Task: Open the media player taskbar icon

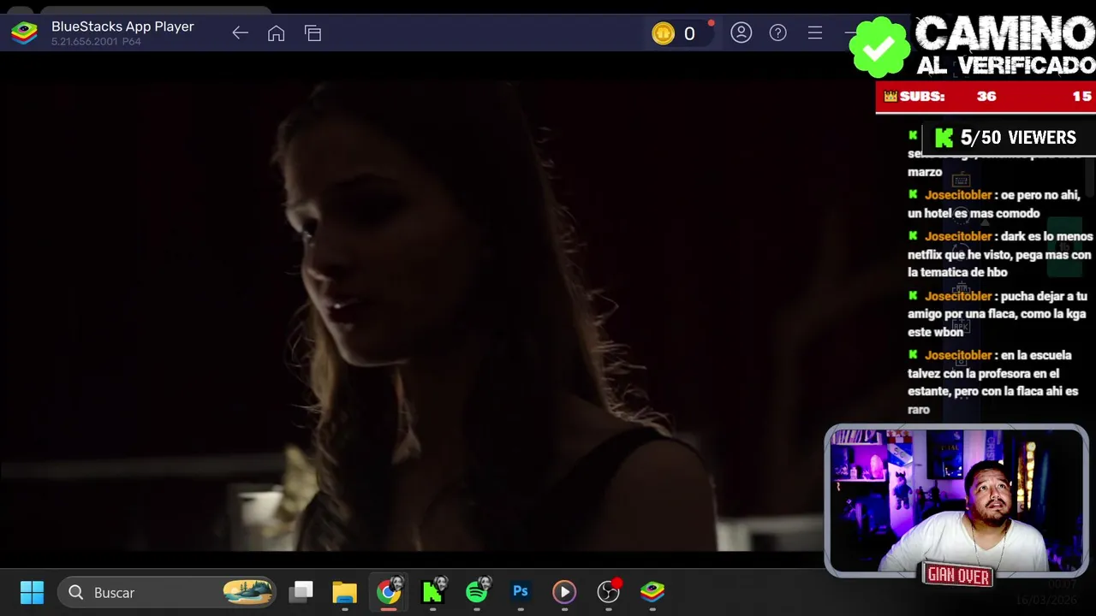Action: click(x=564, y=591)
